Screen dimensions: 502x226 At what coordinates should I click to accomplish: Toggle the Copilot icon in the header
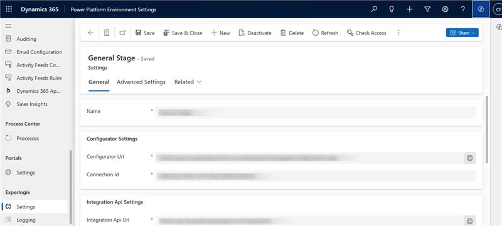coord(481,9)
